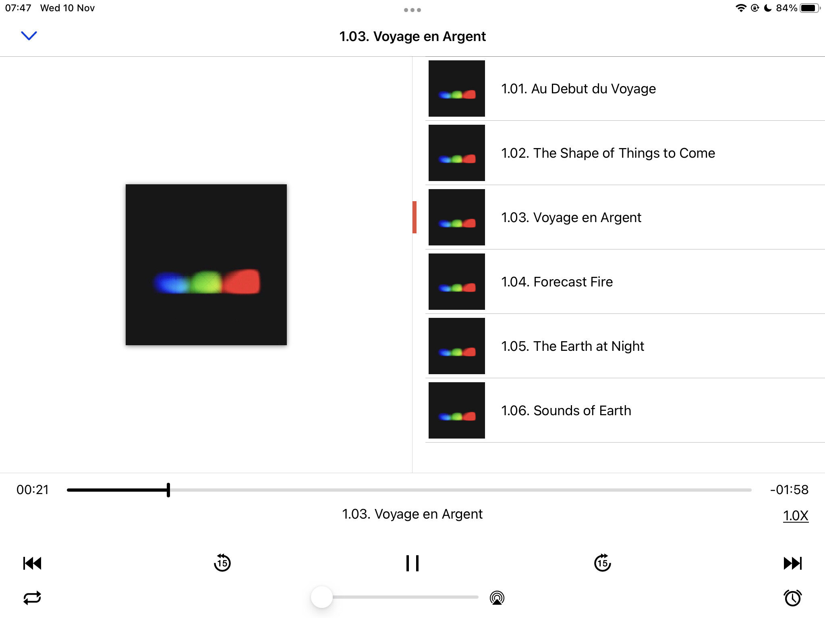Screen dimensions: 825x618
Task: Seek along the track progress bar
Action: pyautogui.click(x=409, y=490)
